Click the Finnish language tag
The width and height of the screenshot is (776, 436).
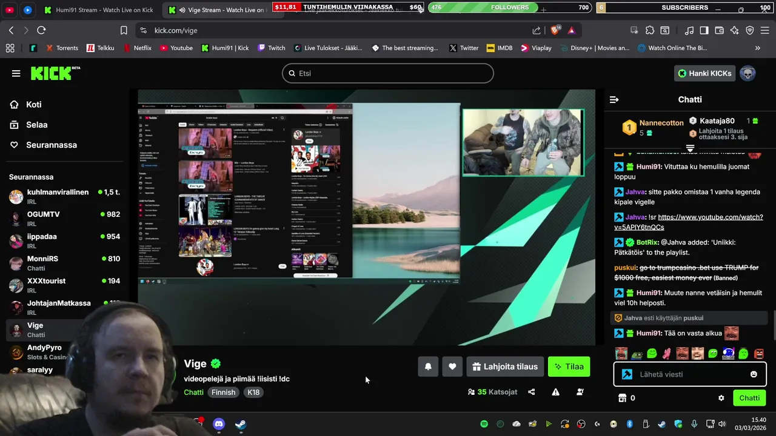[223, 392]
